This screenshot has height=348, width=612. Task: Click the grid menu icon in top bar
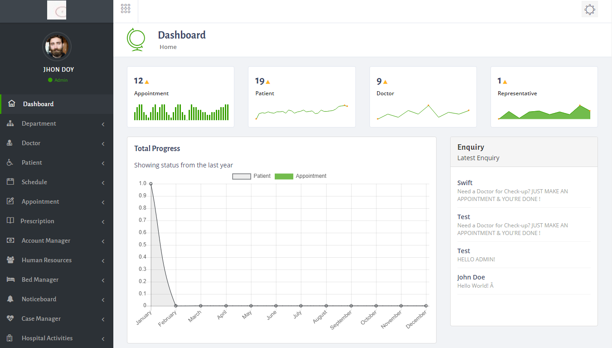tap(126, 9)
